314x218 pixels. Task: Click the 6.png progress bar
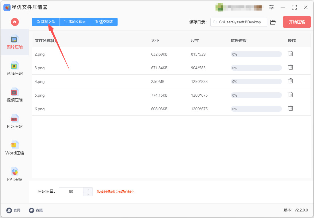256,109
